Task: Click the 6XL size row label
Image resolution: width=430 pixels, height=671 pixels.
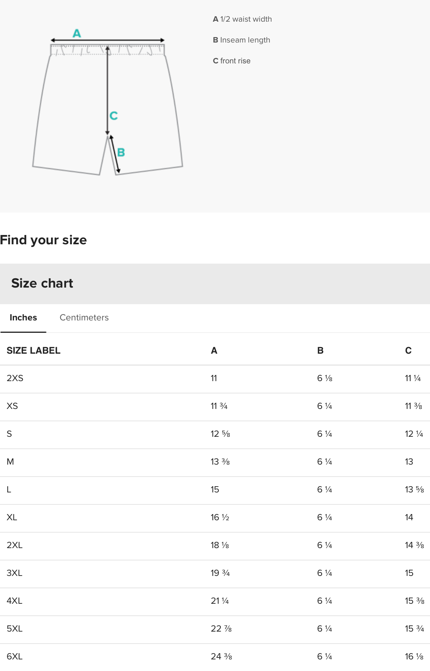Action: tap(15, 657)
